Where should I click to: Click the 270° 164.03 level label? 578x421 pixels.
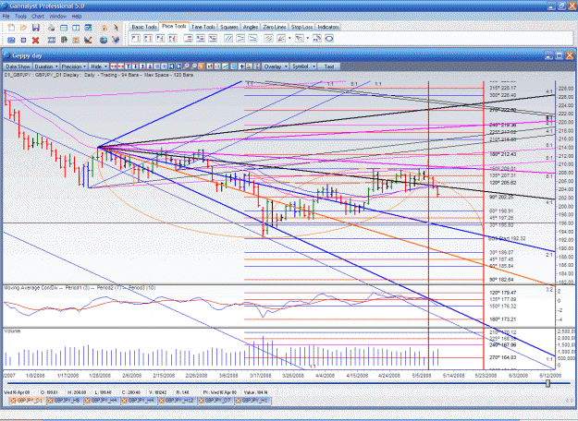point(502,357)
